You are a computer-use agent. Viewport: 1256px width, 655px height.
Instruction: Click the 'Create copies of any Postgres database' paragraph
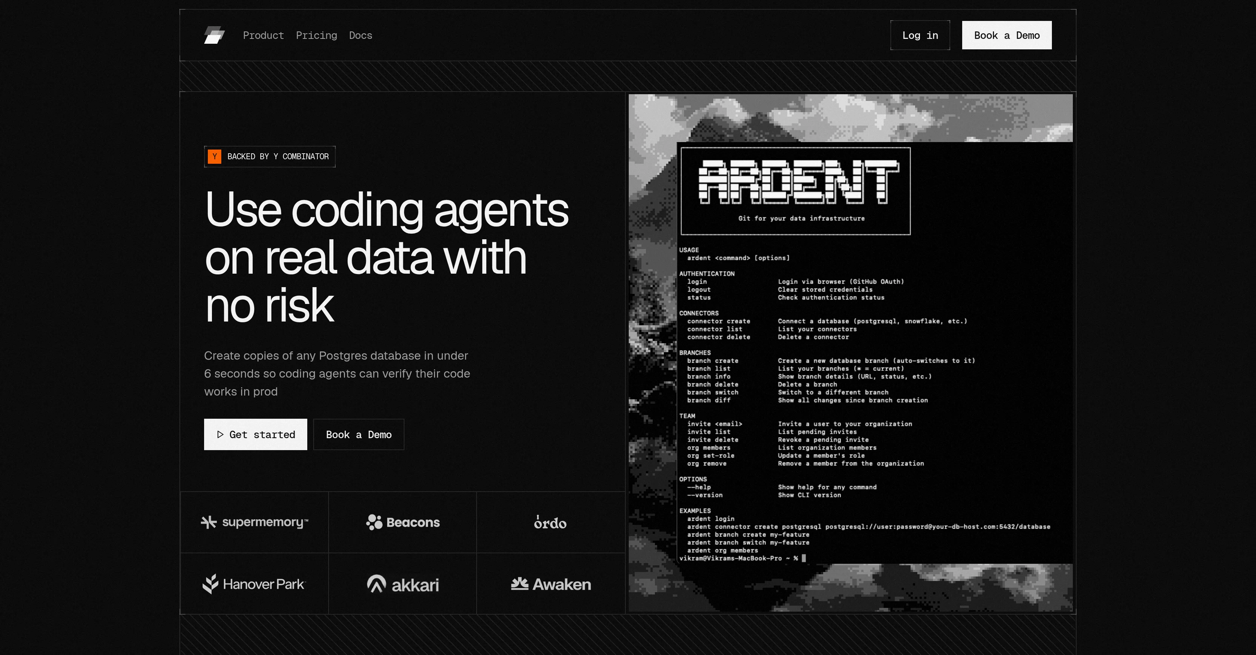(x=337, y=373)
